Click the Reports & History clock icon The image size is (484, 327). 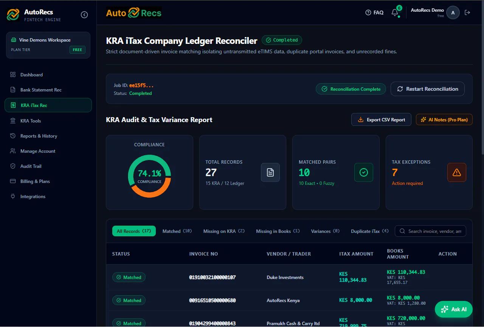13,136
